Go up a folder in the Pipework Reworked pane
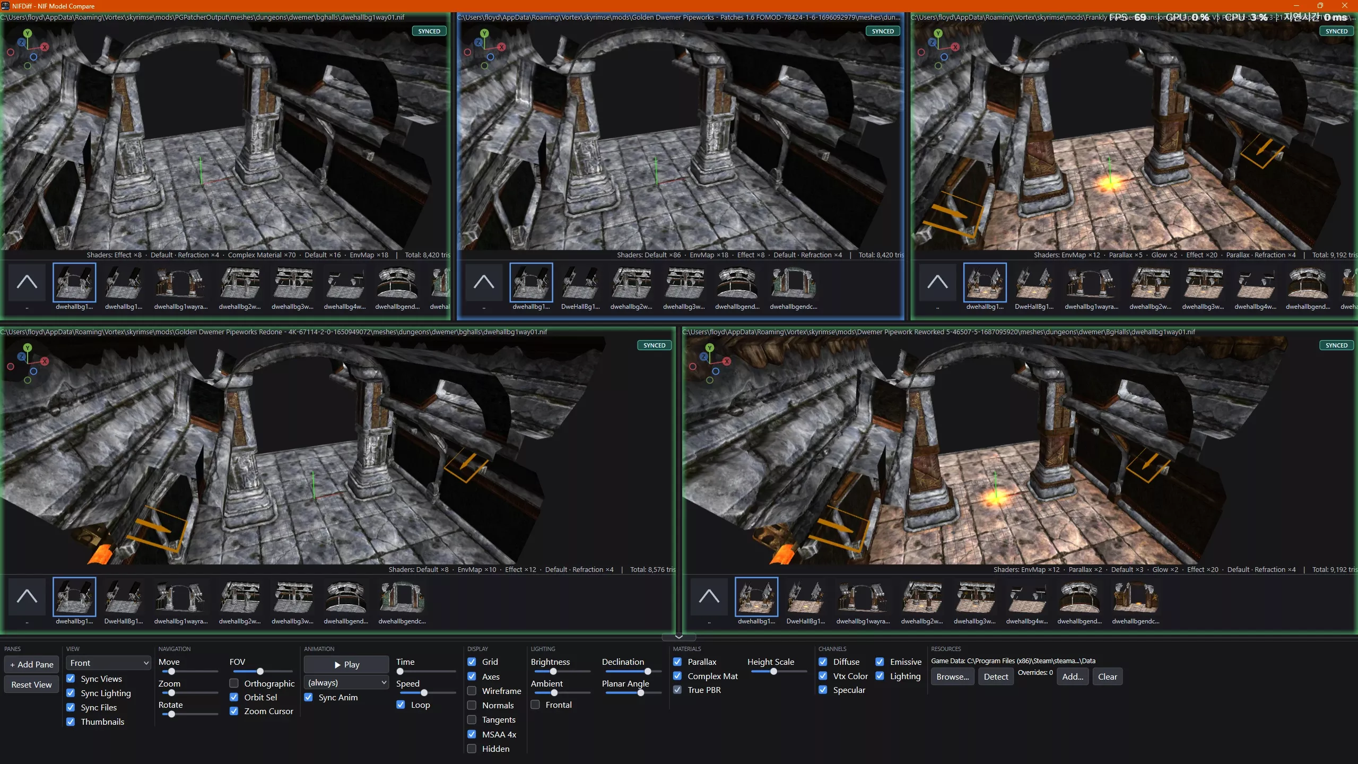The width and height of the screenshot is (1358, 764). (x=709, y=596)
